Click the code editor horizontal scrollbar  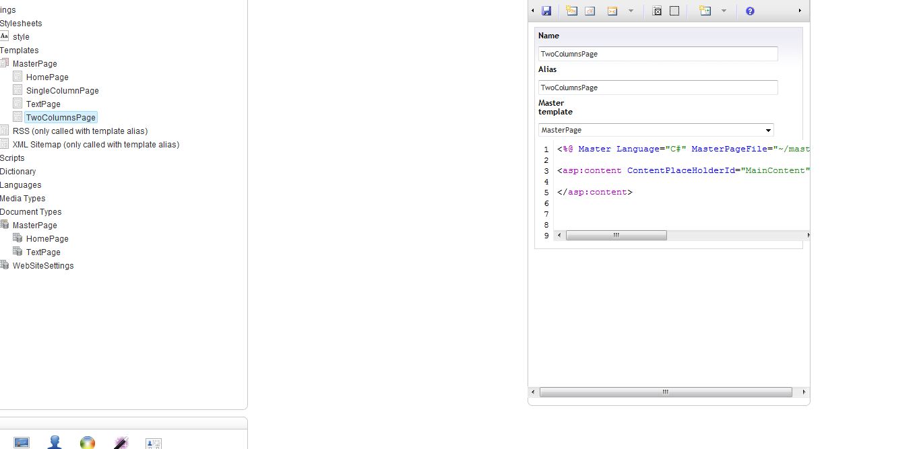click(x=616, y=236)
